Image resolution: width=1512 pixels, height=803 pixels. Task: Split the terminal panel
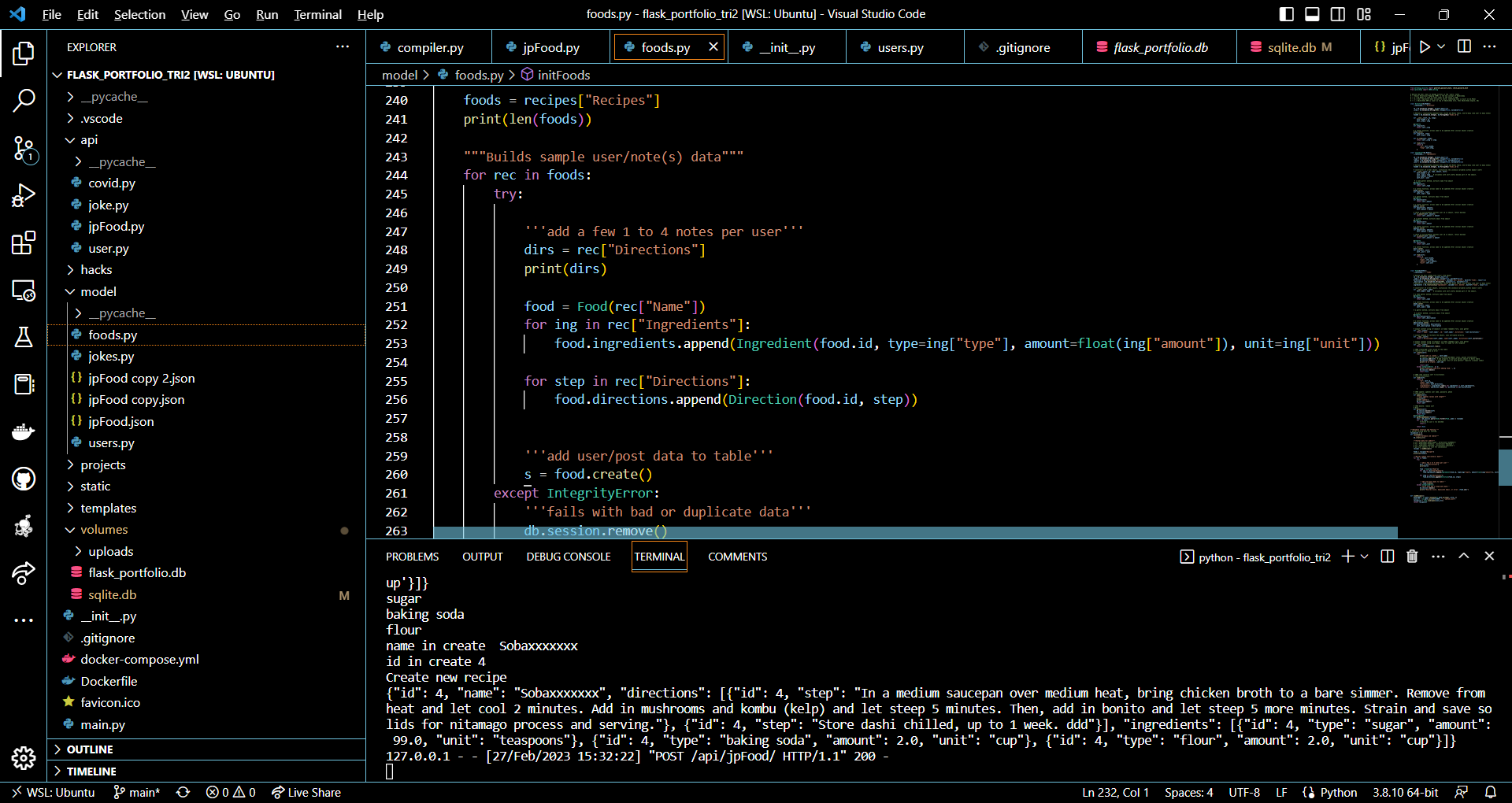pyautogui.click(x=1388, y=557)
